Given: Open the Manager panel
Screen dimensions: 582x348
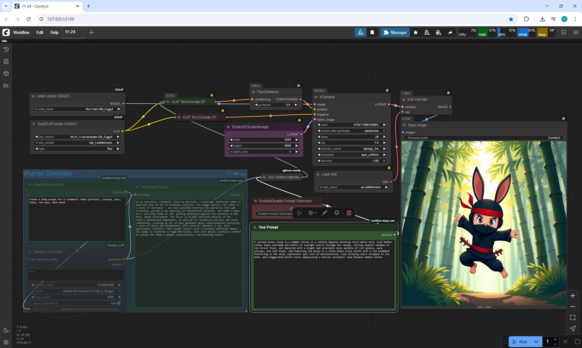Looking at the screenshot, I should click(395, 32).
